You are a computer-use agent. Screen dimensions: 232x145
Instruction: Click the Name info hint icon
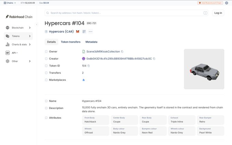click(x=46, y=101)
